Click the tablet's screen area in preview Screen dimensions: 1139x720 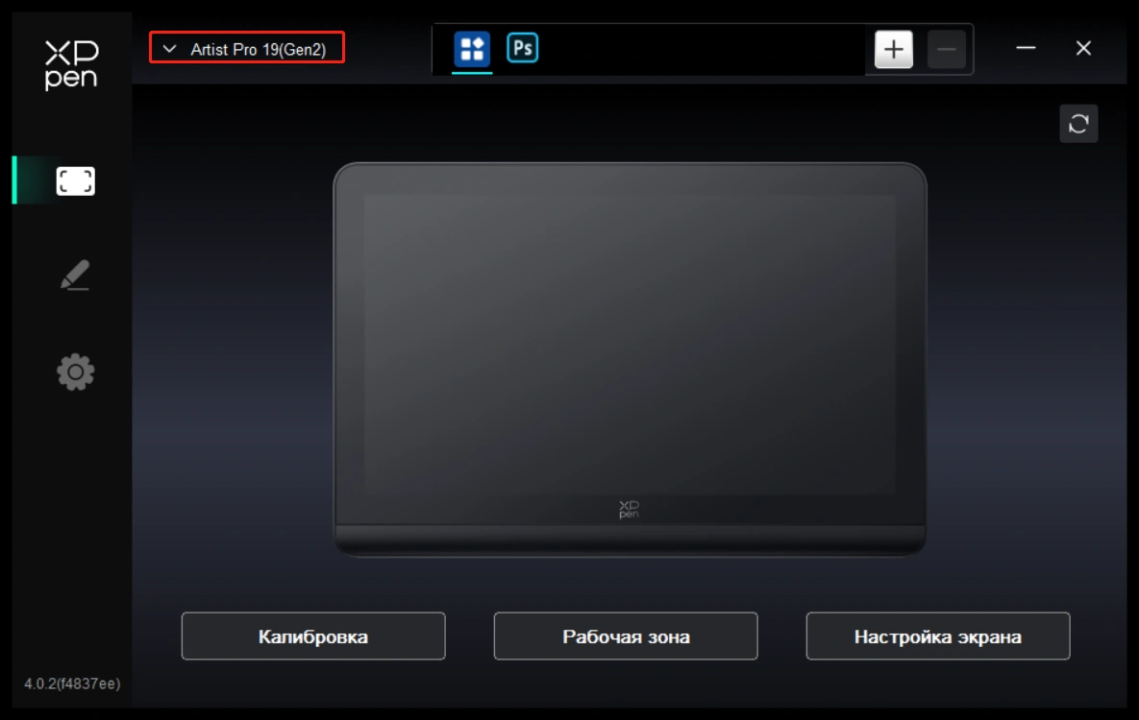pyautogui.click(x=629, y=344)
